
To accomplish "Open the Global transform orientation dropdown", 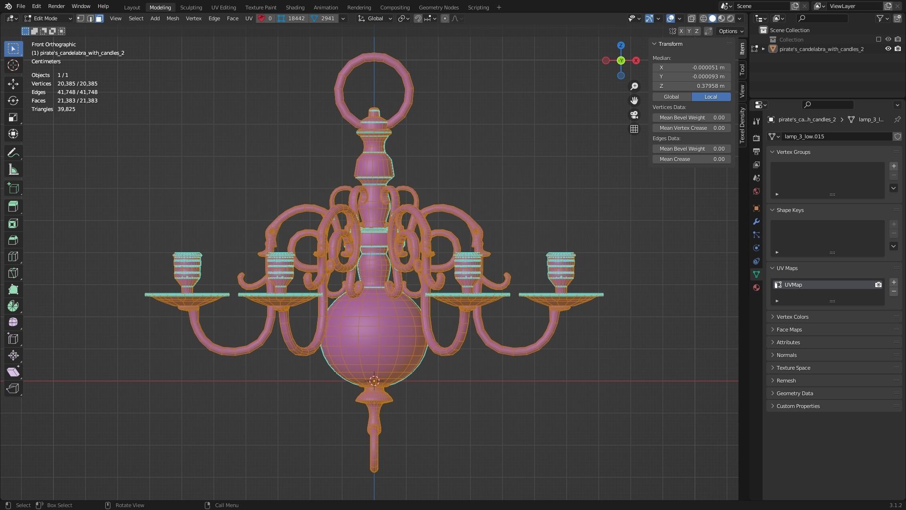I will pyautogui.click(x=375, y=18).
